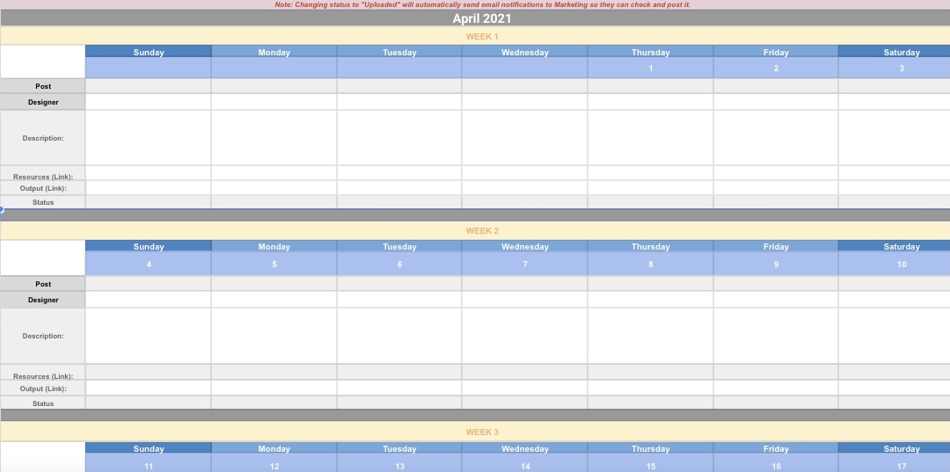Select Week 1 Monday column header
The image size is (950, 472).
pyautogui.click(x=274, y=52)
